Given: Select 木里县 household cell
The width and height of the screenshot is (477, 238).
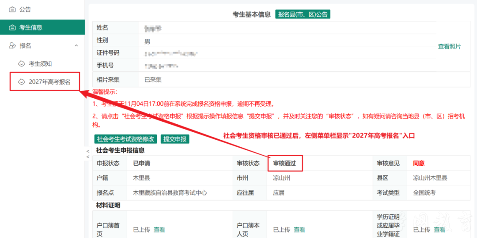Looking at the screenshot, I should click(x=141, y=178).
